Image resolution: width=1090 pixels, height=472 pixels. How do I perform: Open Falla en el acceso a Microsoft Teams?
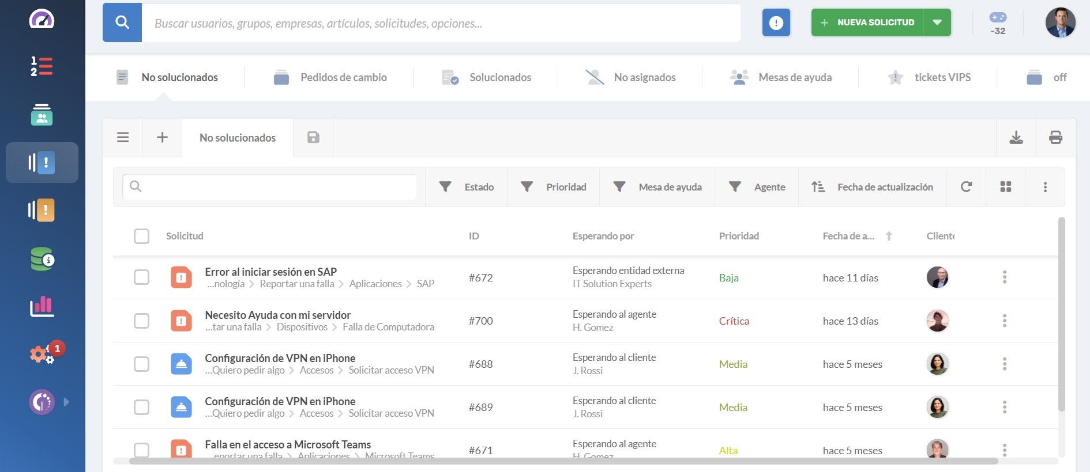point(288,444)
